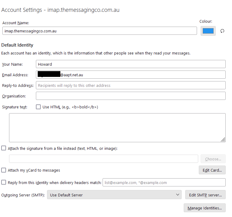Select the Reply-to Address input box
This screenshot has height=217, width=232.
tap(131, 85)
